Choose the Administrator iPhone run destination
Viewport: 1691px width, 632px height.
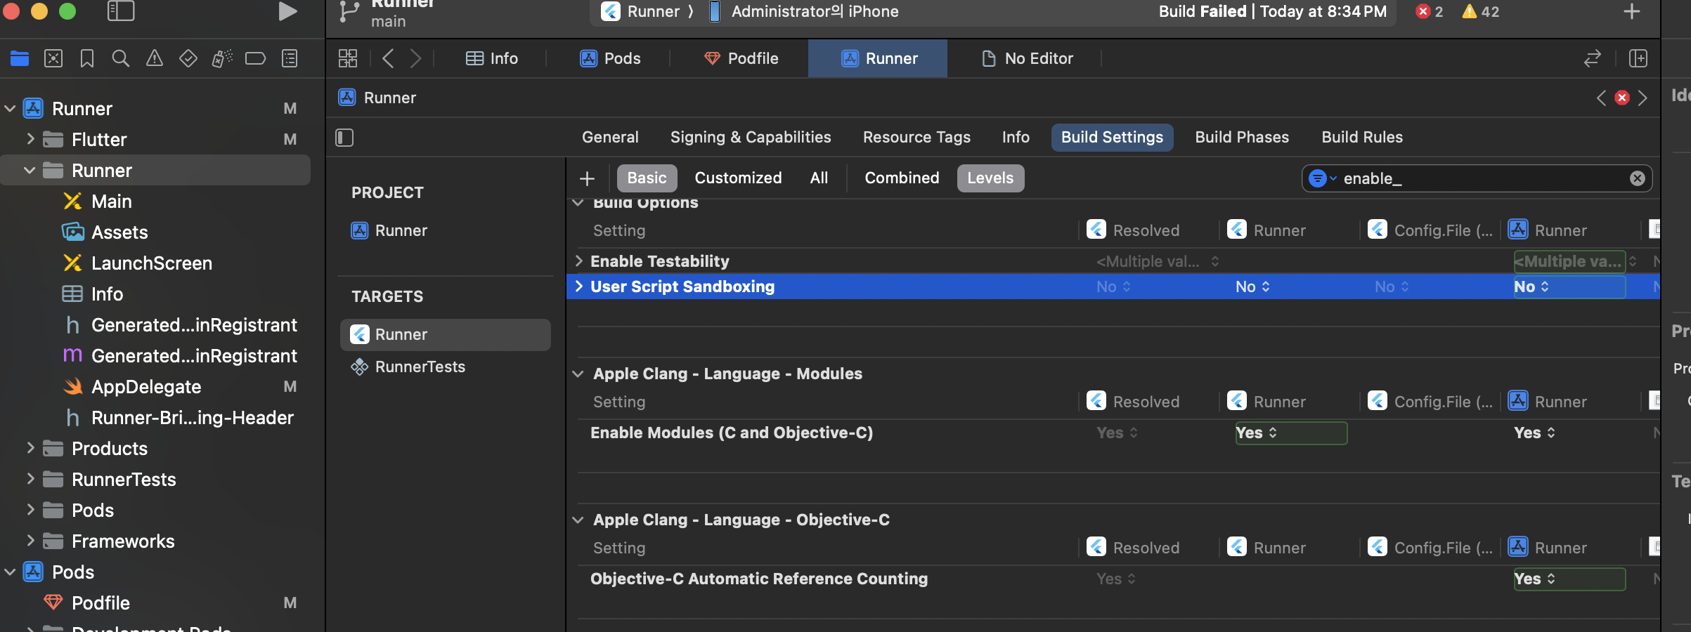804,11
